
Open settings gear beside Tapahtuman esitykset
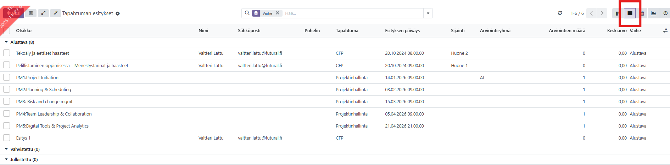pos(118,14)
